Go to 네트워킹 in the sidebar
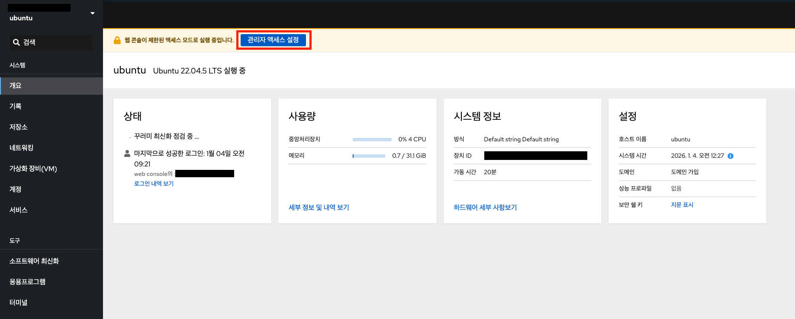The width and height of the screenshot is (795, 319). pos(22,148)
